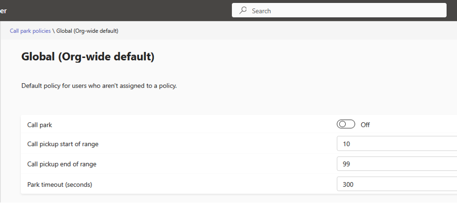Click the value 10 in the start range box

pyautogui.click(x=346, y=144)
